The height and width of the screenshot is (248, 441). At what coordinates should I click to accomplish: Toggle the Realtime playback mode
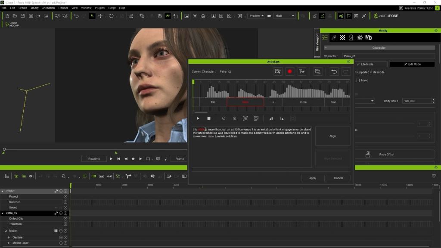click(x=94, y=159)
